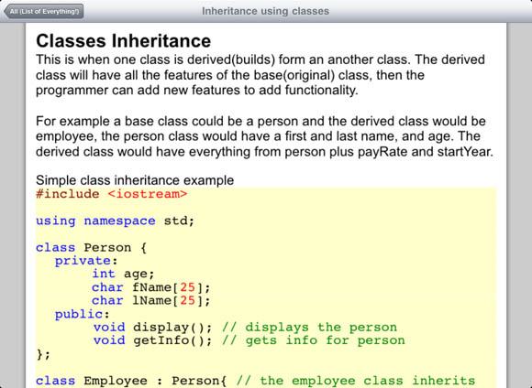Click the 'char fName[25];' declaration line
The image size is (532, 388).
tap(151, 287)
